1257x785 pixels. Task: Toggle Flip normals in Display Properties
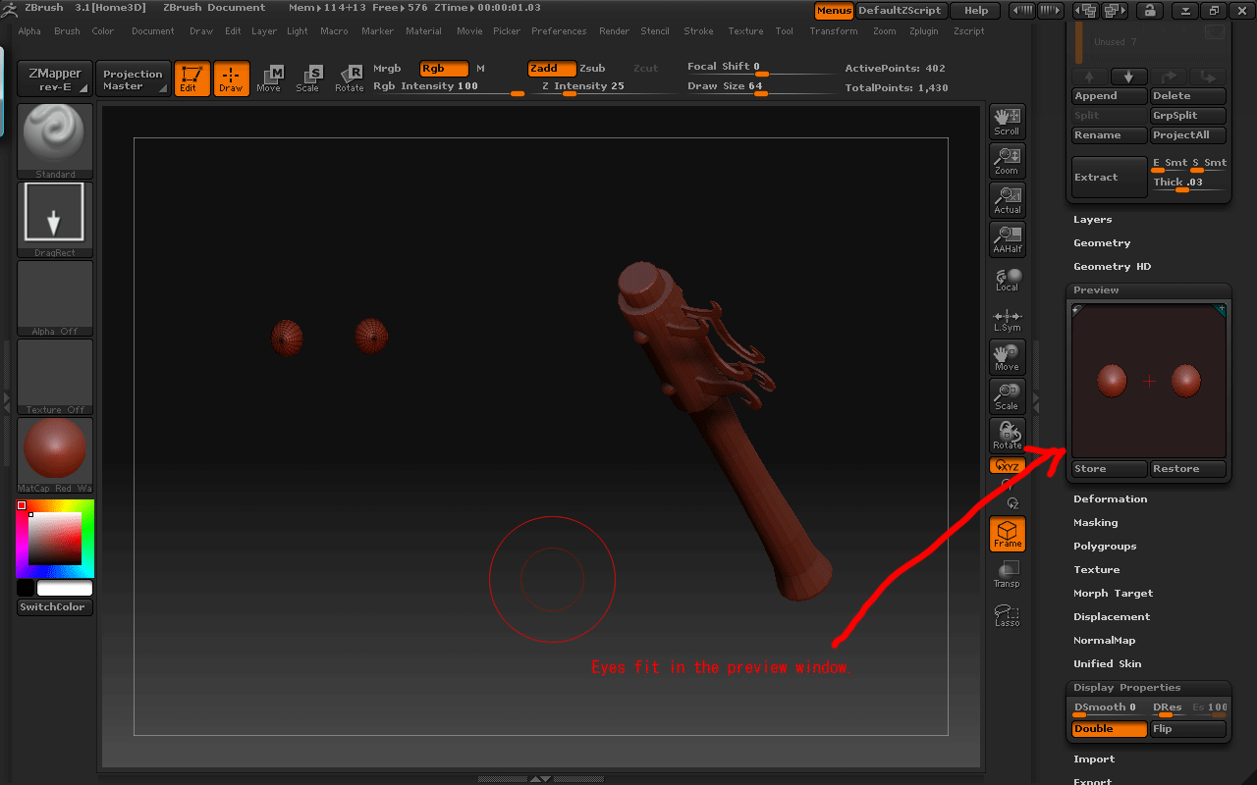coord(1188,729)
